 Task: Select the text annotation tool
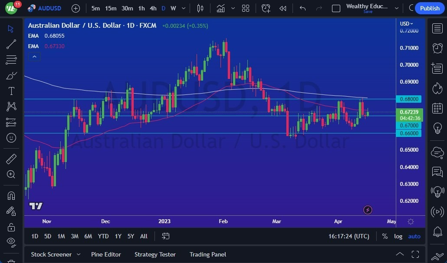11,91
